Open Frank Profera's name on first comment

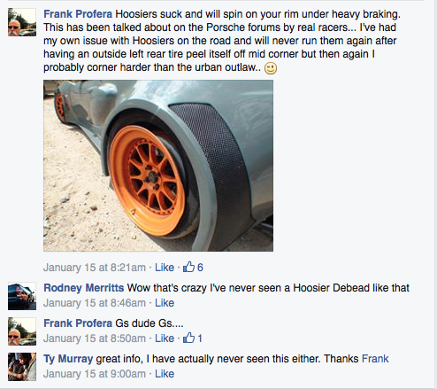(78, 14)
